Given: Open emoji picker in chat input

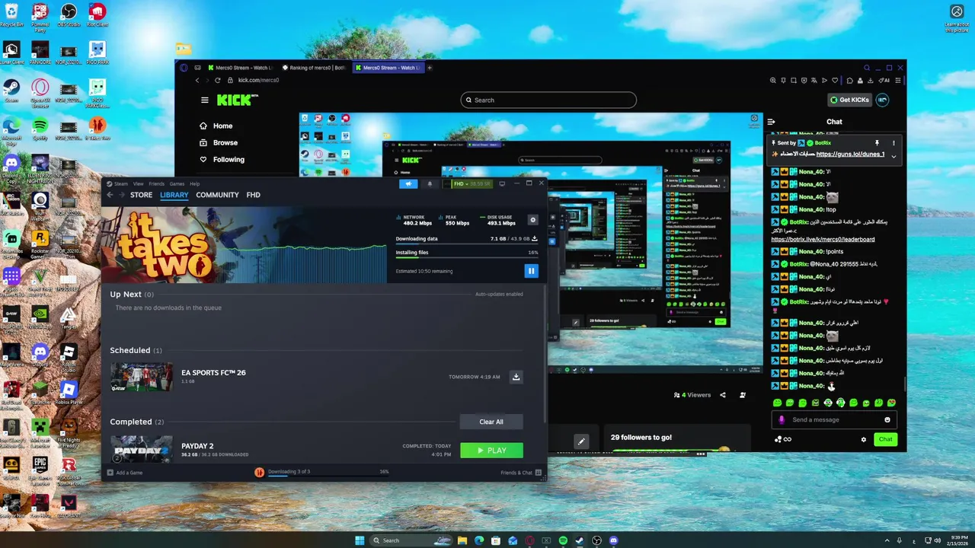Looking at the screenshot, I should tap(887, 419).
